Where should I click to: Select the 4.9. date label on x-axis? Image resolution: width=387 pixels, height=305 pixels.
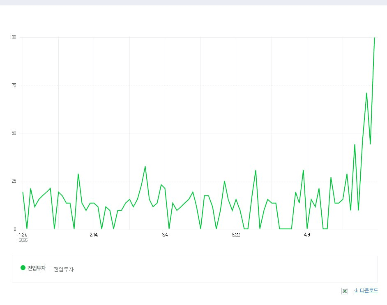click(307, 235)
